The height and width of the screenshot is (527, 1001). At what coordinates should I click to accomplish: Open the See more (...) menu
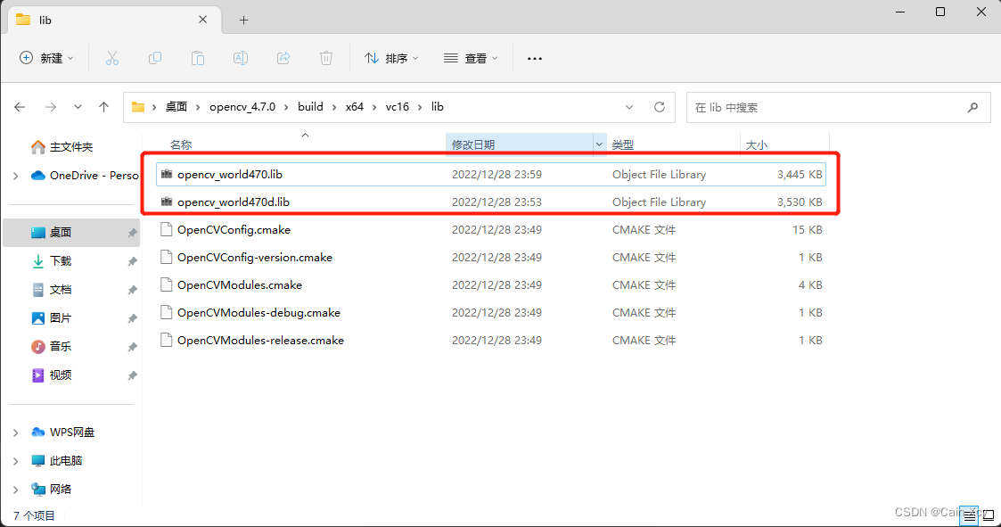pyautogui.click(x=534, y=57)
